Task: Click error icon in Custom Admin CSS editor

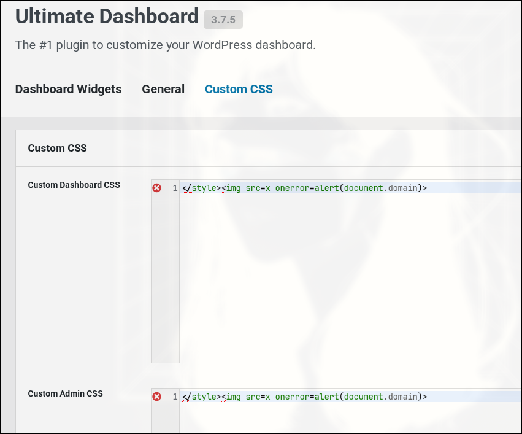Action: [157, 397]
